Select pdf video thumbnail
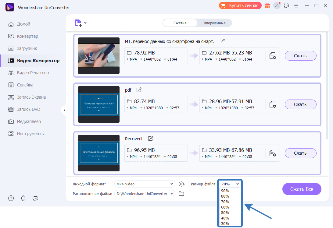The height and width of the screenshot is (228, 333). click(x=99, y=104)
